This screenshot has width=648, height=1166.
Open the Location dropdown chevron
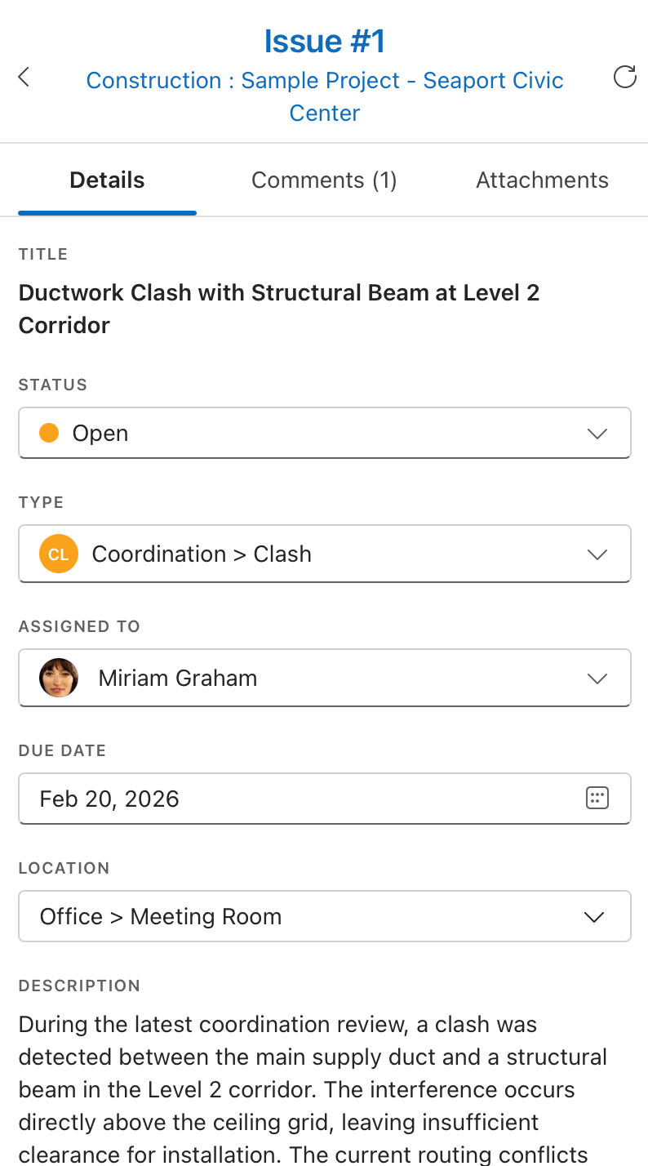pyautogui.click(x=594, y=917)
